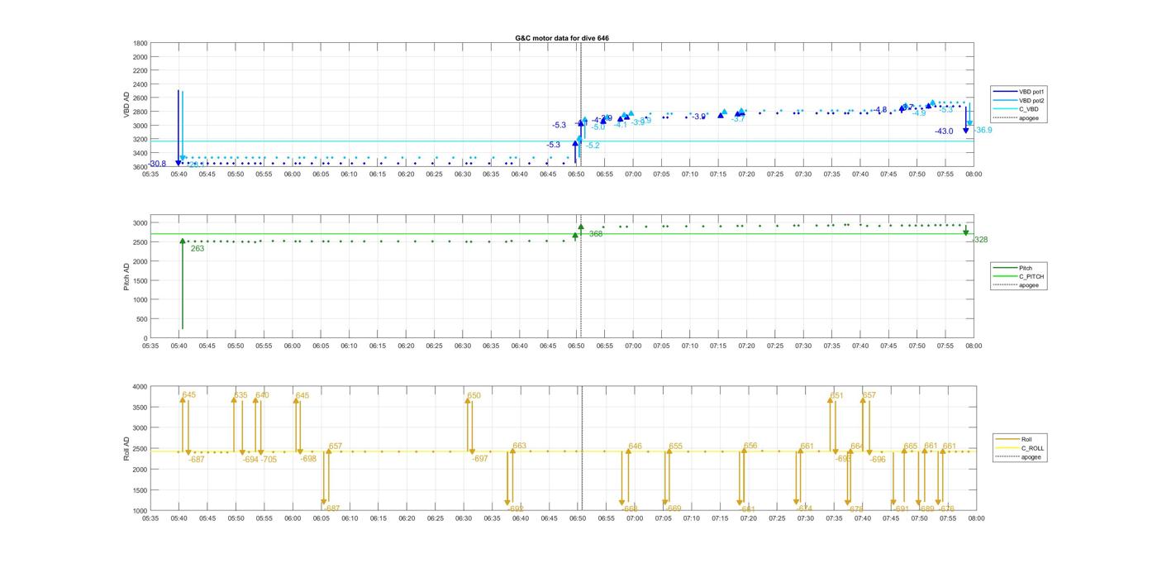Click the '263' label in Pitch plot
The width and height of the screenshot is (1157, 573).
(198, 248)
